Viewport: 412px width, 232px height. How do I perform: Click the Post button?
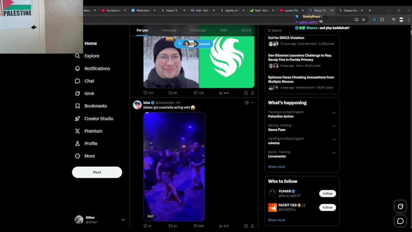coord(97,172)
